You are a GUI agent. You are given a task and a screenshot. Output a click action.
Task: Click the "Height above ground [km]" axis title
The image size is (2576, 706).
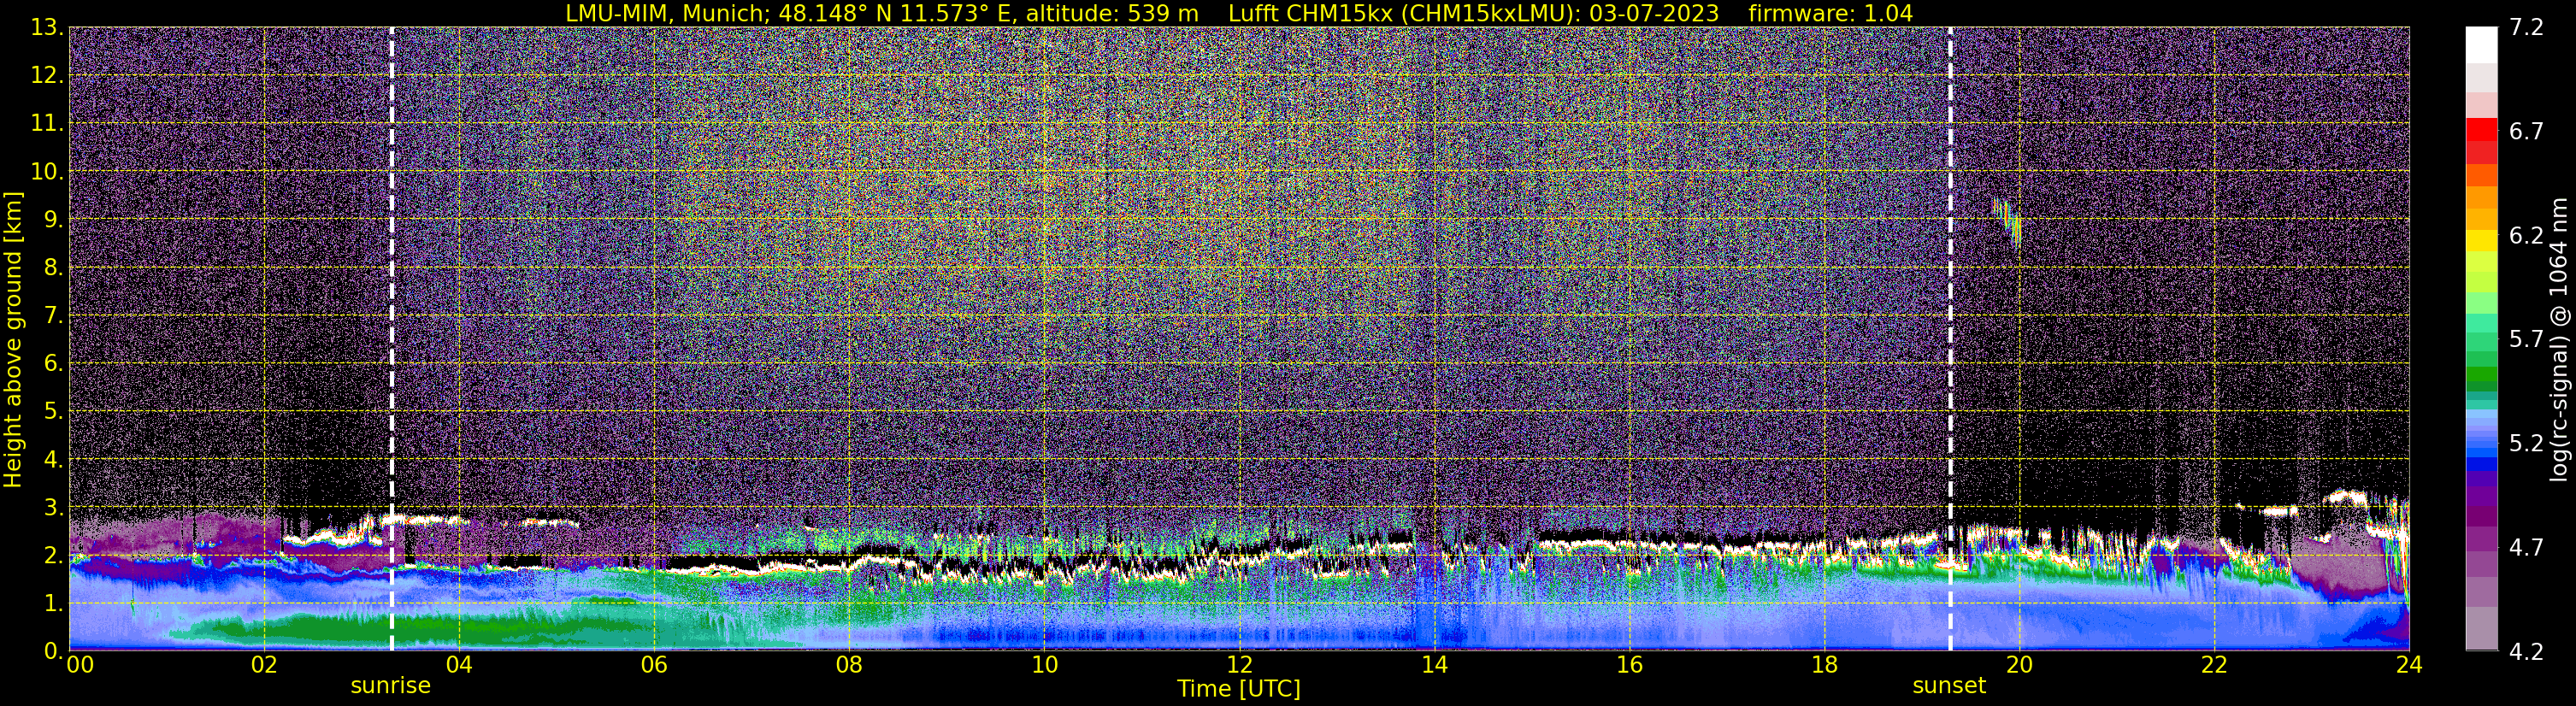pos(13,340)
